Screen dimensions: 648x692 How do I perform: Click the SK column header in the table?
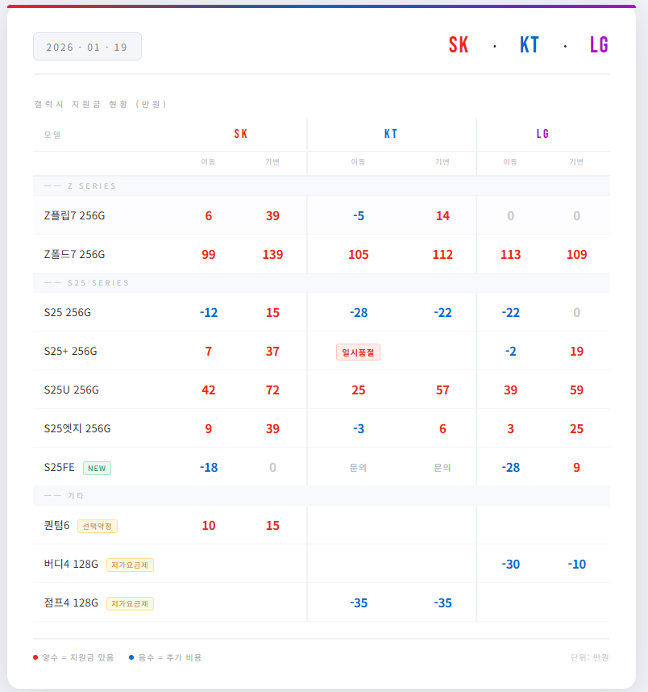[241, 134]
